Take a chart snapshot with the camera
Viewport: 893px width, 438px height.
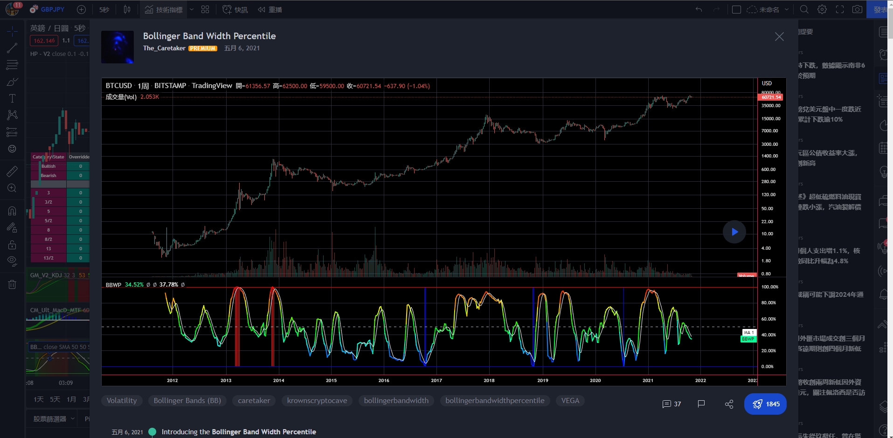point(857,9)
